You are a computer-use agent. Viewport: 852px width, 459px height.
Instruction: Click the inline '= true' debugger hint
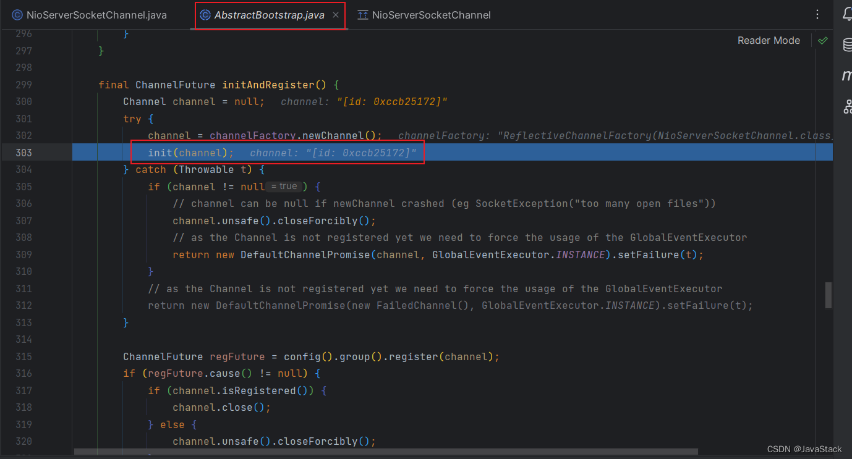pyautogui.click(x=284, y=187)
